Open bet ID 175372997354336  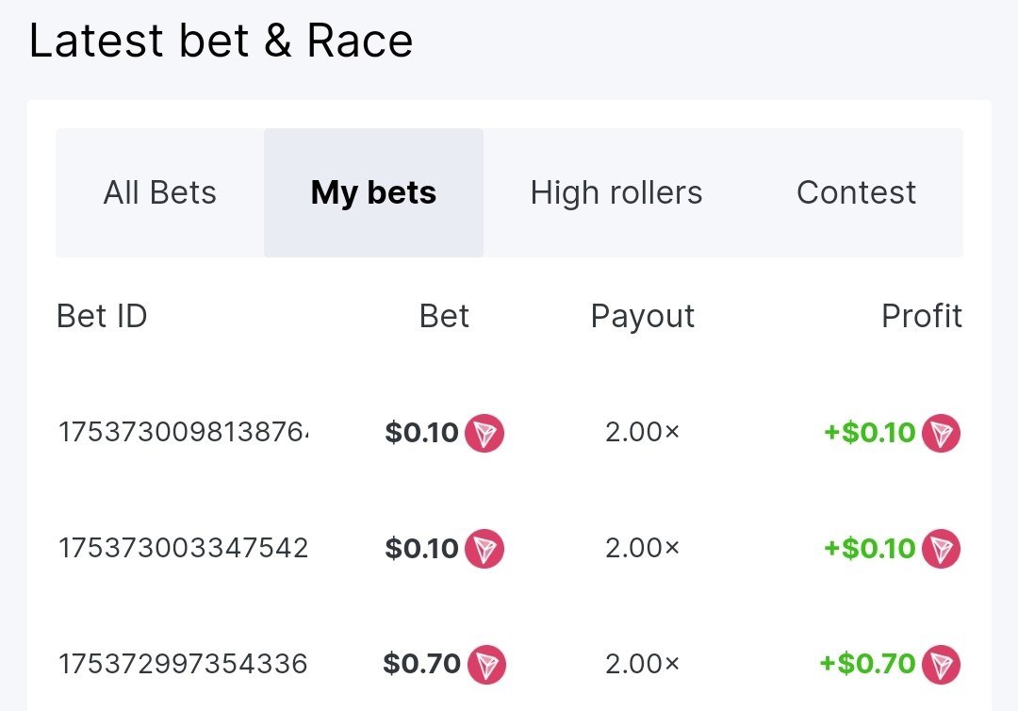[x=184, y=663]
